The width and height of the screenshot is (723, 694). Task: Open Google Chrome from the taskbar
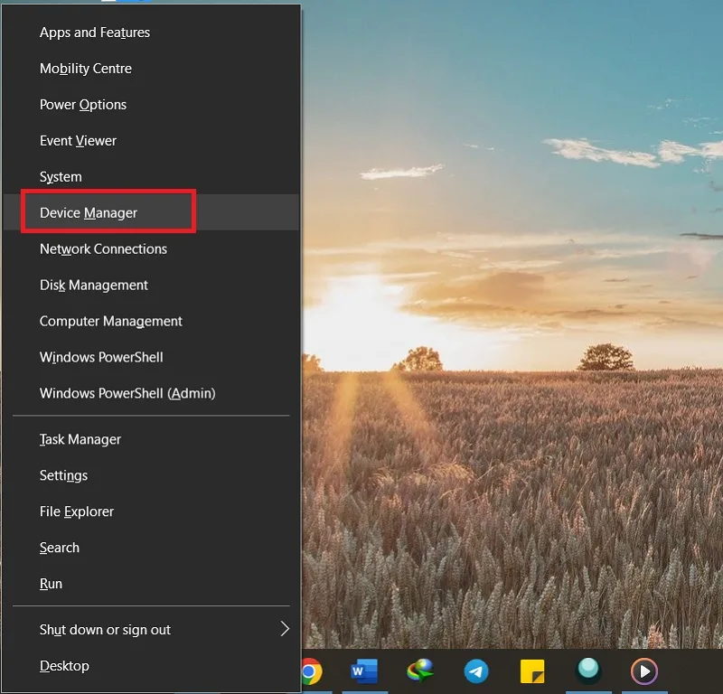click(x=312, y=671)
